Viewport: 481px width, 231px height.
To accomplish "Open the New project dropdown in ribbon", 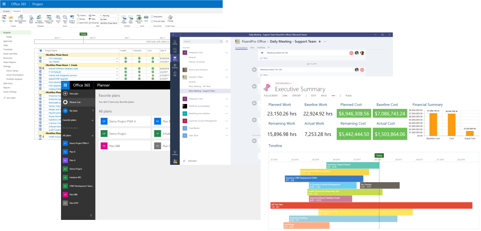I will point(4,20).
